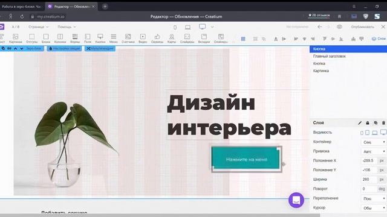
Task: Toggle tablet visibility in Видимость row
Action: click(368, 133)
